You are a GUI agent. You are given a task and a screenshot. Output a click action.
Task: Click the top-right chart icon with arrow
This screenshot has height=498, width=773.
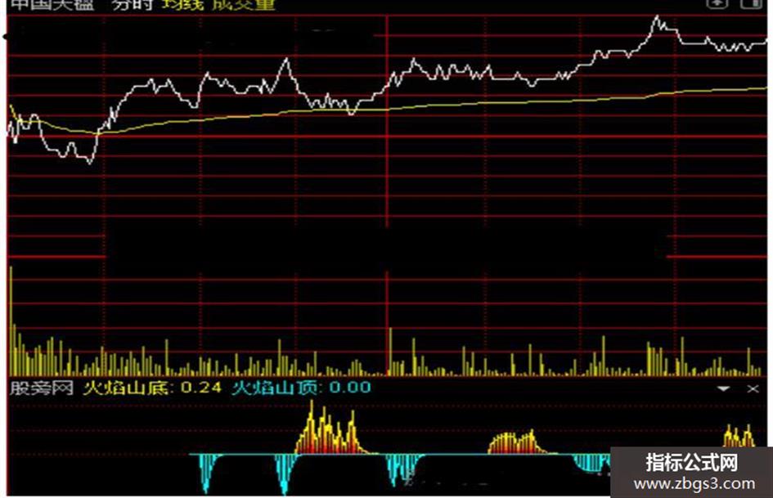click(x=717, y=4)
